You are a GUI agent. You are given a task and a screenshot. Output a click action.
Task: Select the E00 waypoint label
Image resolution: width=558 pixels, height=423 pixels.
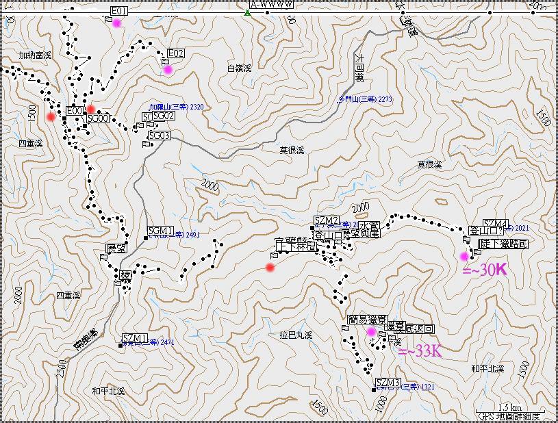tap(74, 110)
